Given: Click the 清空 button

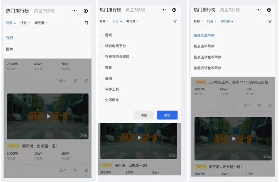Looking at the screenshot, I should coord(144,115).
